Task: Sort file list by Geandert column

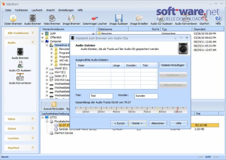Action: click(208, 29)
